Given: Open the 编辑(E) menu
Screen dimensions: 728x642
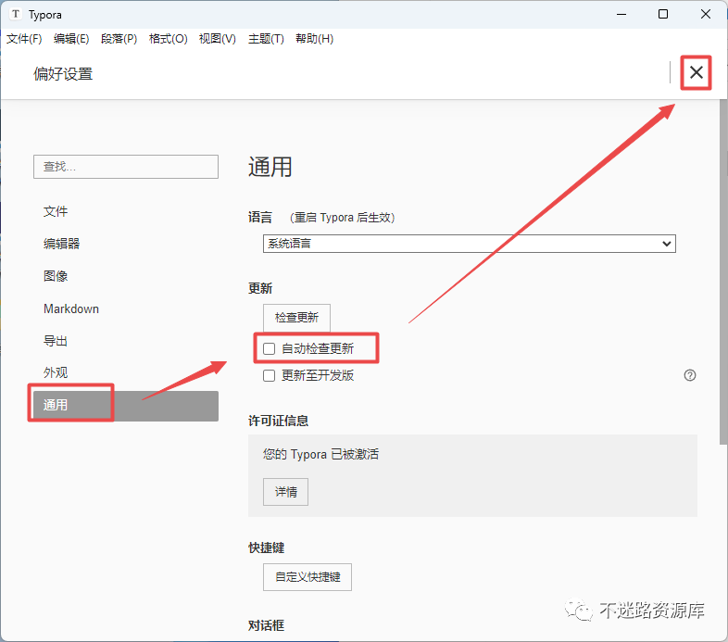Looking at the screenshot, I should pos(71,39).
